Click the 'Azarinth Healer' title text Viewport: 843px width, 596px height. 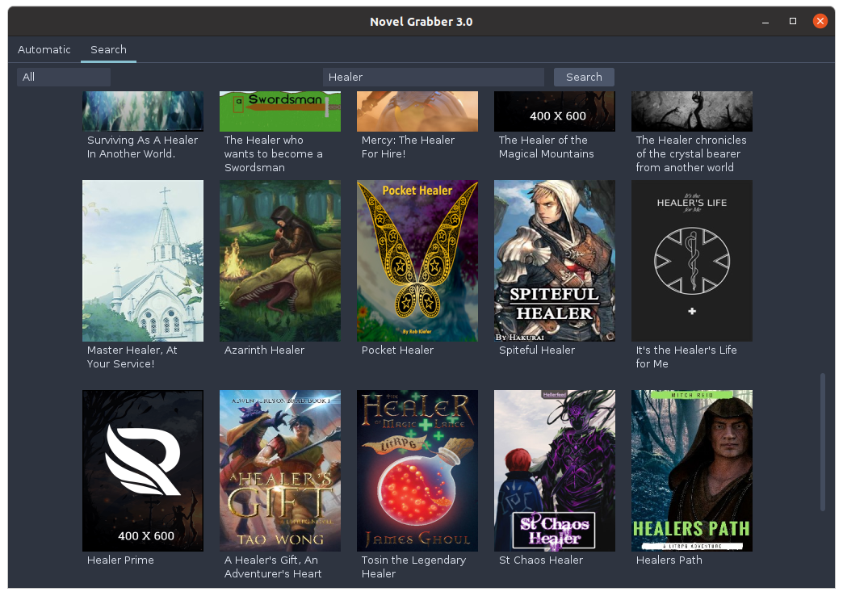[265, 350]
